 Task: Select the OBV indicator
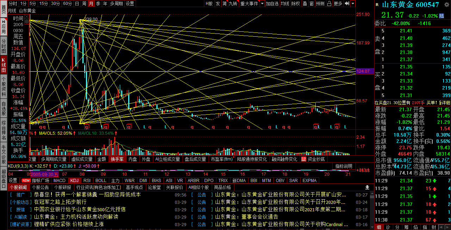click(280, 181)
